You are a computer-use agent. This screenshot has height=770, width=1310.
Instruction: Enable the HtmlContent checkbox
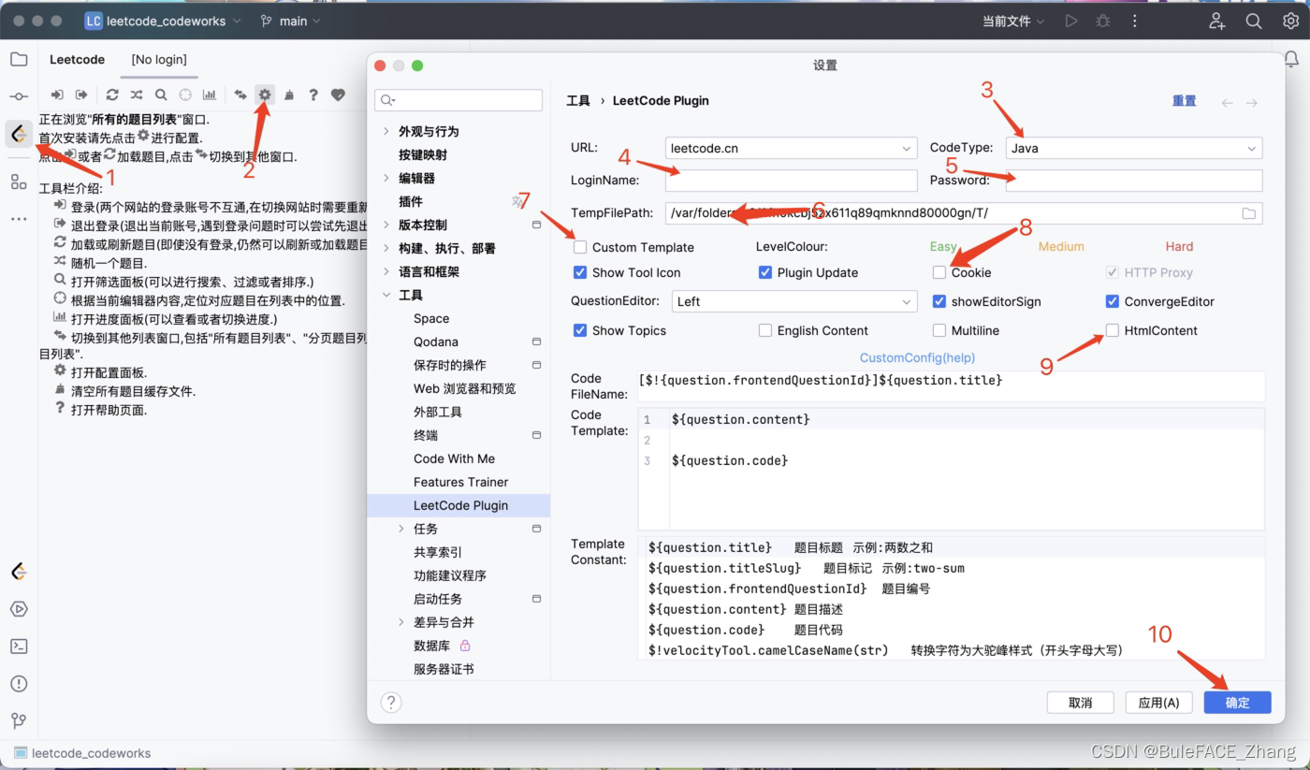click(1113, 330)
